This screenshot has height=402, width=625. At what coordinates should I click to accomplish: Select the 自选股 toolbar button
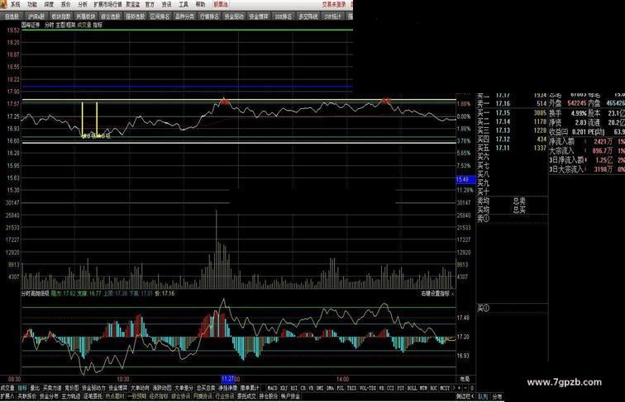click(x=12, y=17)
